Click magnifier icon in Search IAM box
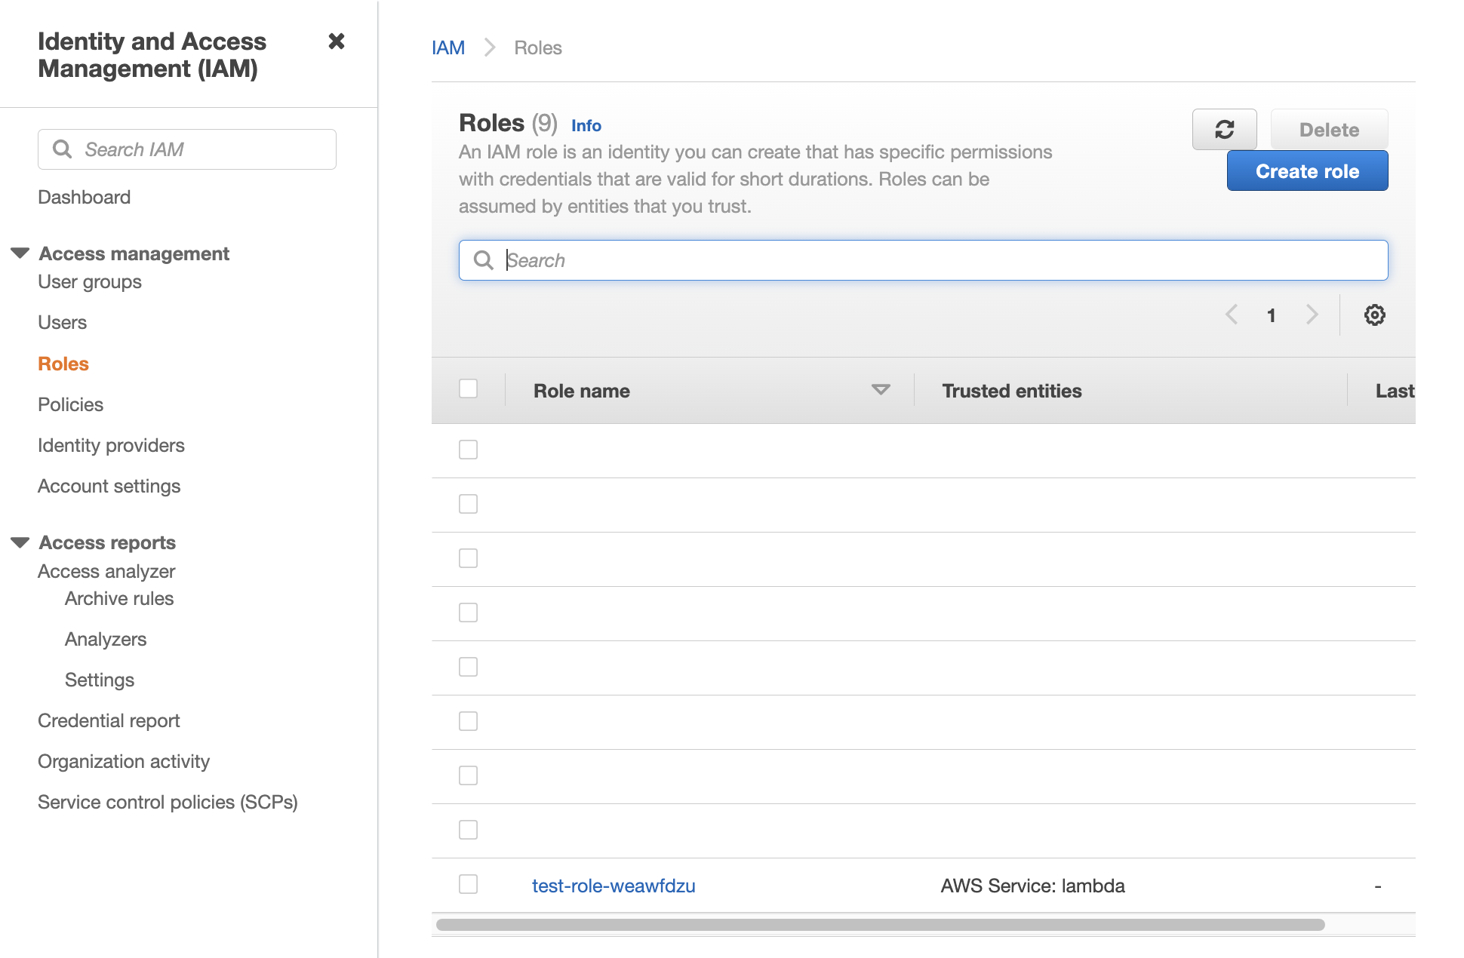 click(63, 149)
